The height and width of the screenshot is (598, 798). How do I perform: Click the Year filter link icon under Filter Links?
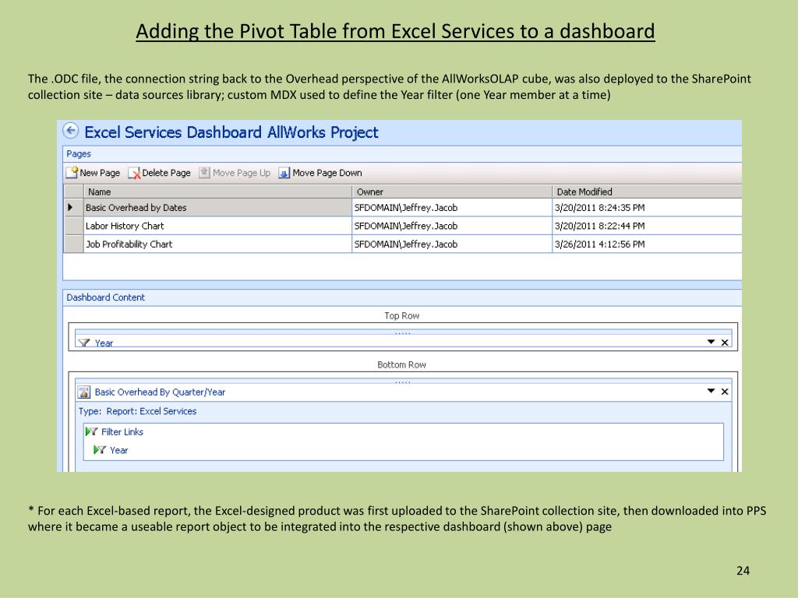[x=100, y=450]
